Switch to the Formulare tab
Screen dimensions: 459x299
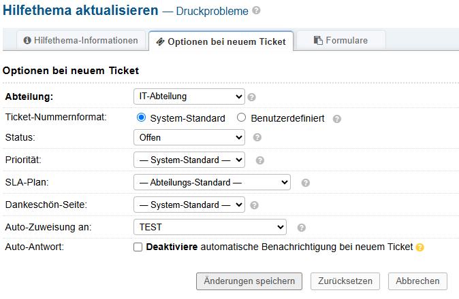coord(341,40)
